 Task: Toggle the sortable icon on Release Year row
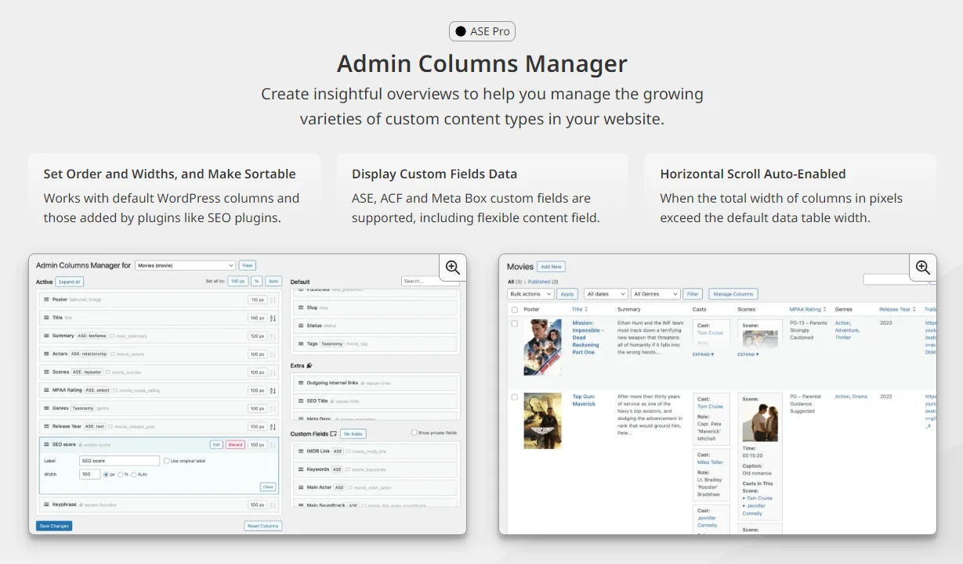(273, 426)
